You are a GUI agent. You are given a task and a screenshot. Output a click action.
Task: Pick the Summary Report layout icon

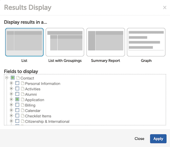tap(105, 42)
